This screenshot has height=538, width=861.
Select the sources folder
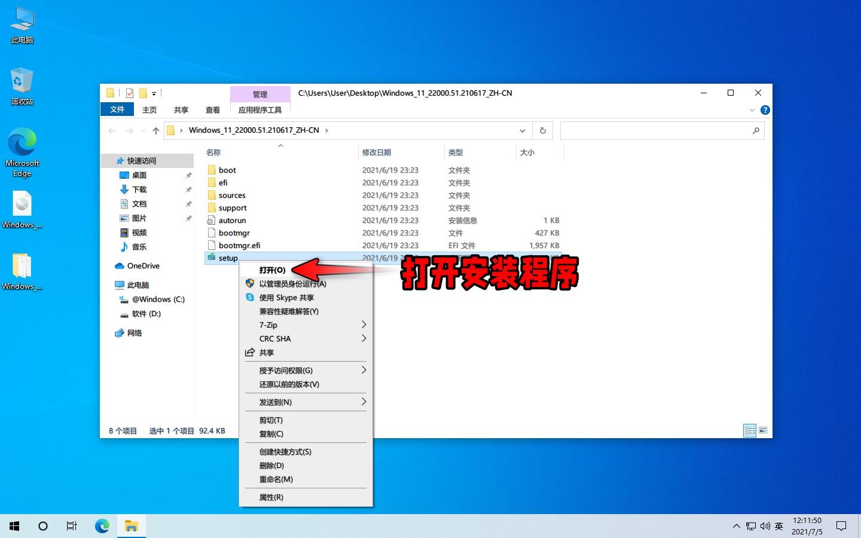point(232,195)
